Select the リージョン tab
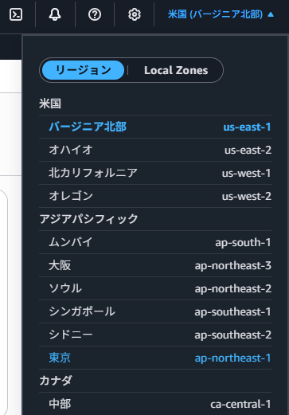 [x=83, y=70]
